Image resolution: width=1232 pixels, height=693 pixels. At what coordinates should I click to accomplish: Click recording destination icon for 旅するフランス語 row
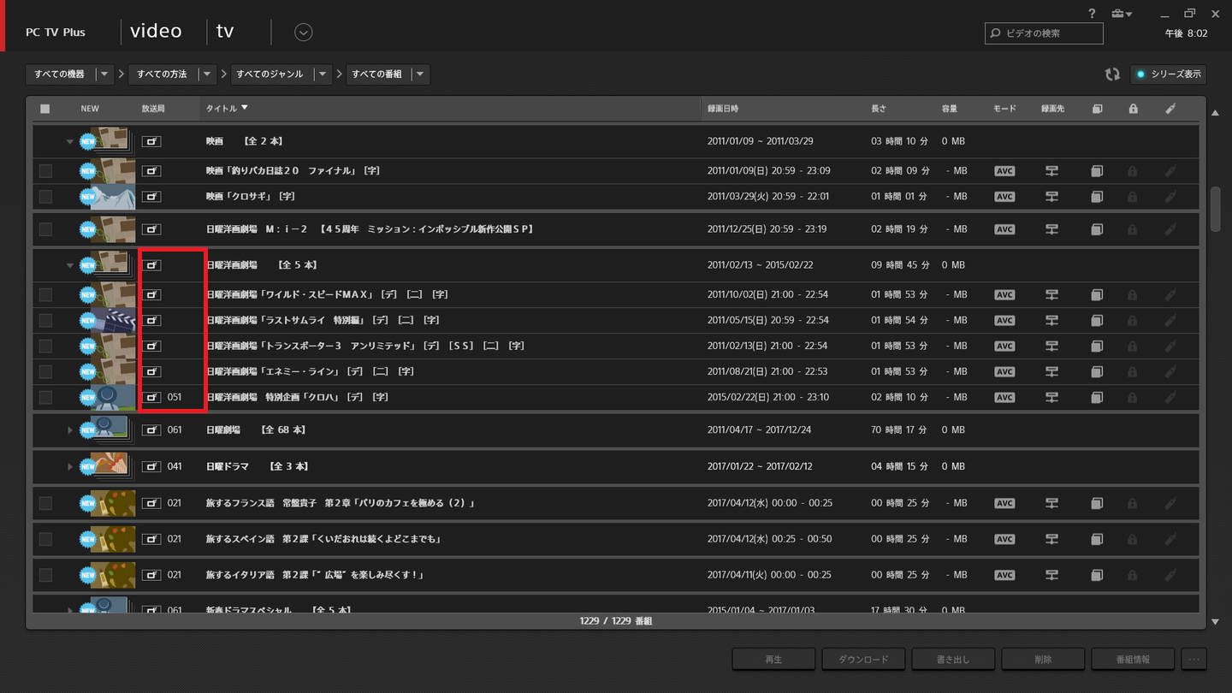1051,503
